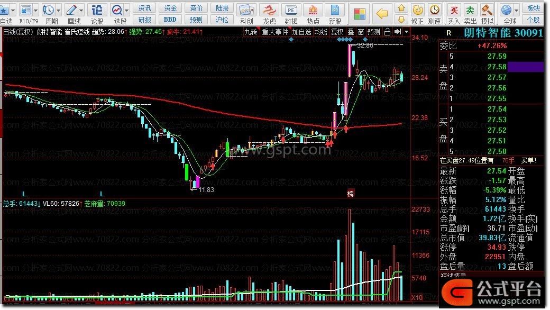Viewport: 550px width, 310px height.
Task: Click 加自选 to add to watchlist
Action: coord(302,32)
